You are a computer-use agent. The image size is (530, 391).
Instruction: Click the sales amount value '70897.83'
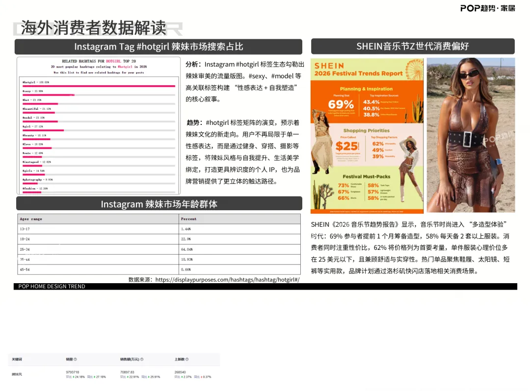coord(127,372)
